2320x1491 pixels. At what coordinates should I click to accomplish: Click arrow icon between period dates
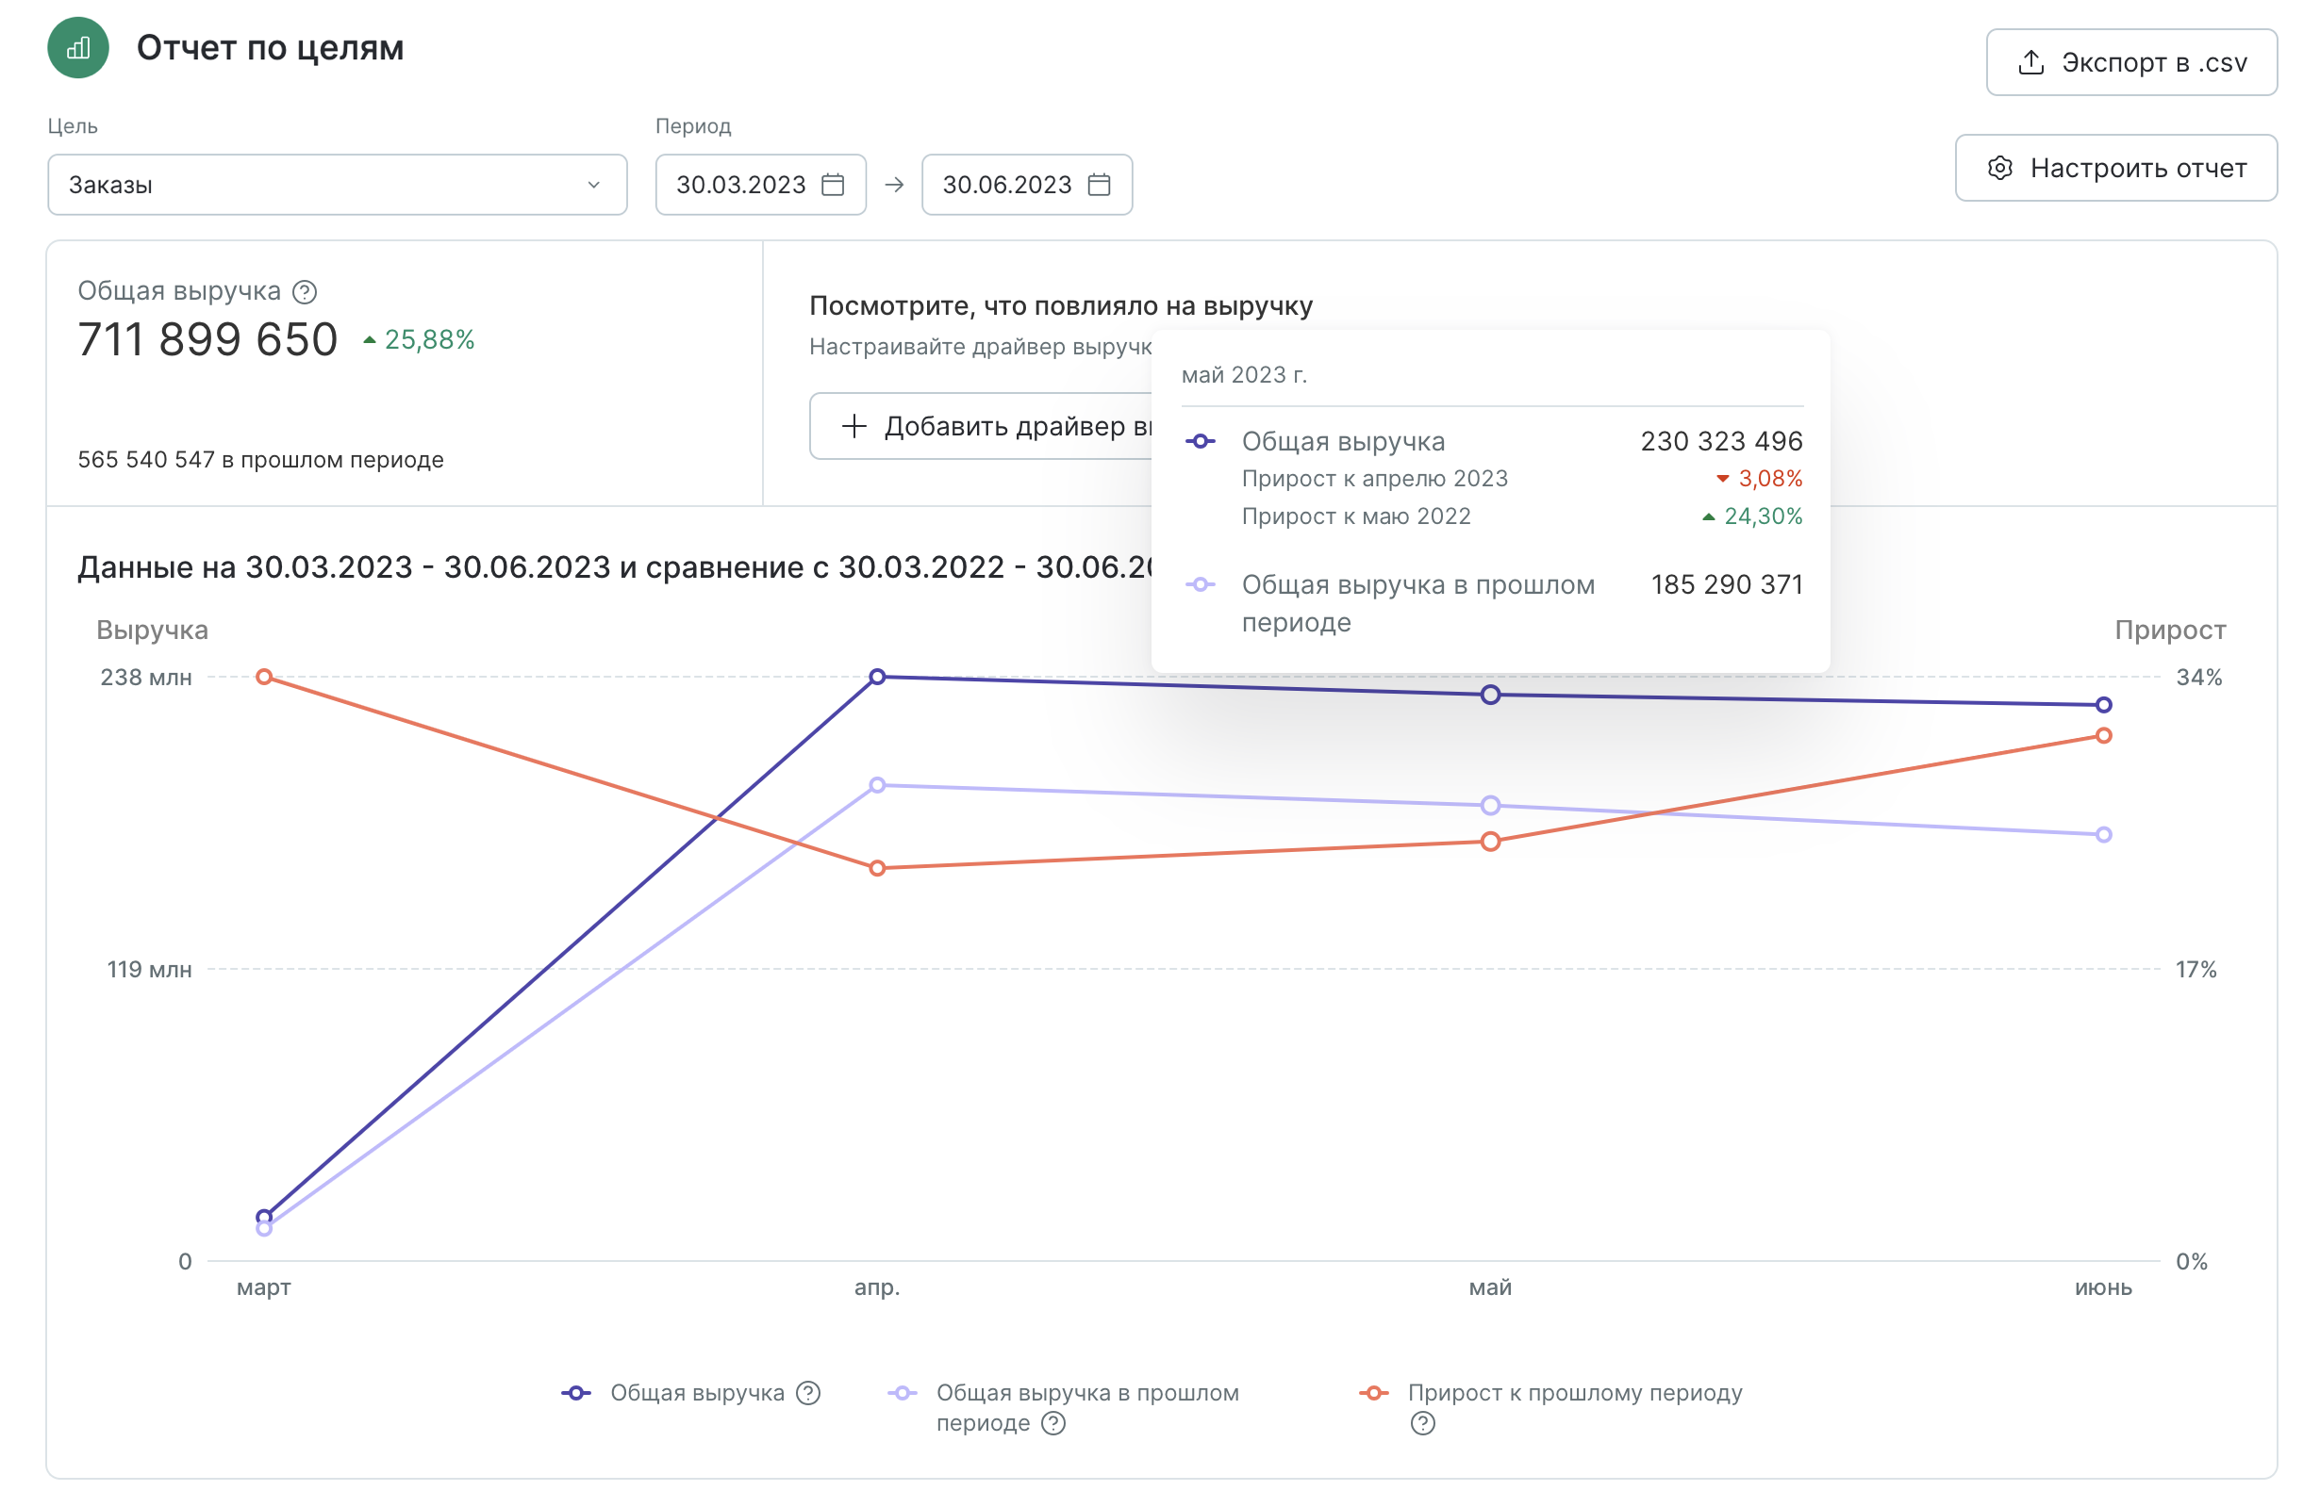894,184
